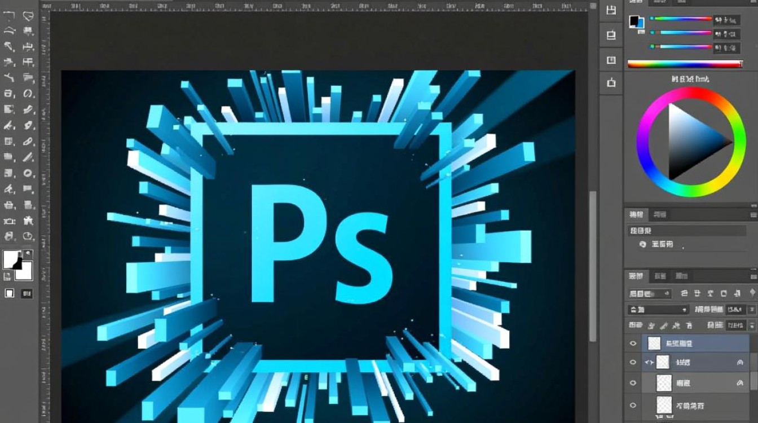The image size is (758, 423).
Task: Switch to the third tab of the Layers panel group
Action: coord(681,276)
